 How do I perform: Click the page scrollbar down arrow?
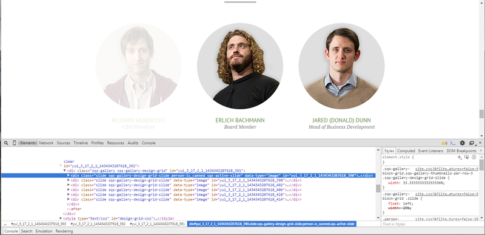tap(481, 136)
